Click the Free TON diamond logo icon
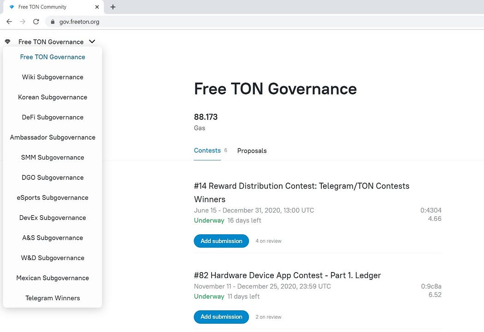Screen dimensions: 484x332 (x=8, y=41)
